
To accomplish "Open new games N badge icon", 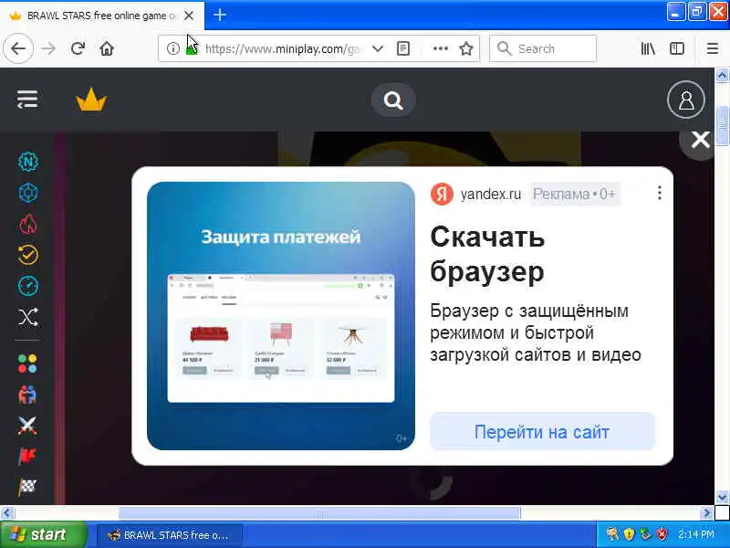I will 28,162.
